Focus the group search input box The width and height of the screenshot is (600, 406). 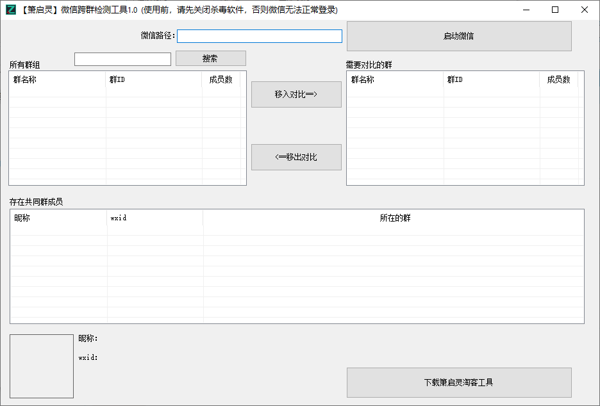click(x=122, y=59)
